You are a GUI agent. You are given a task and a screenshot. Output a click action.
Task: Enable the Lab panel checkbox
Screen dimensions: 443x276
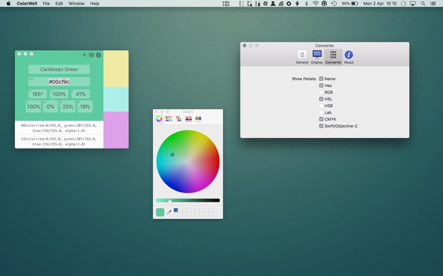(321, 113)
